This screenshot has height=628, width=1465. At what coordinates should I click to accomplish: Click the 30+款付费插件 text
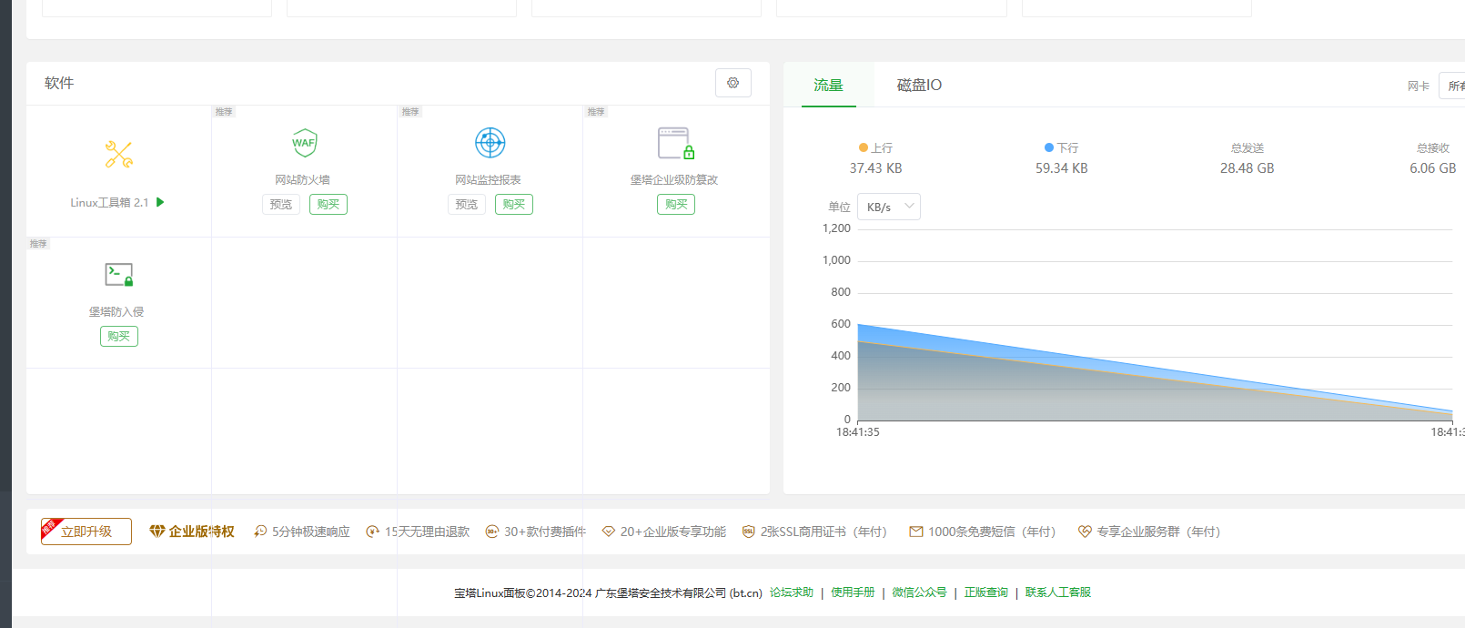545,532
